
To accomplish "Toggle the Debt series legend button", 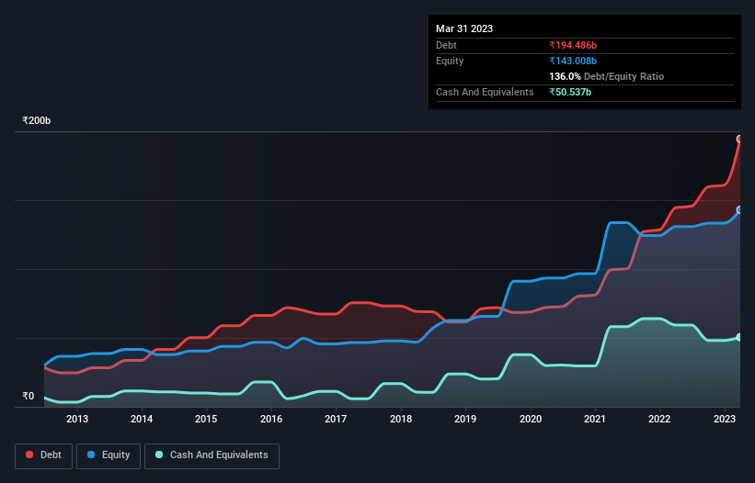I will click(43, 455).
